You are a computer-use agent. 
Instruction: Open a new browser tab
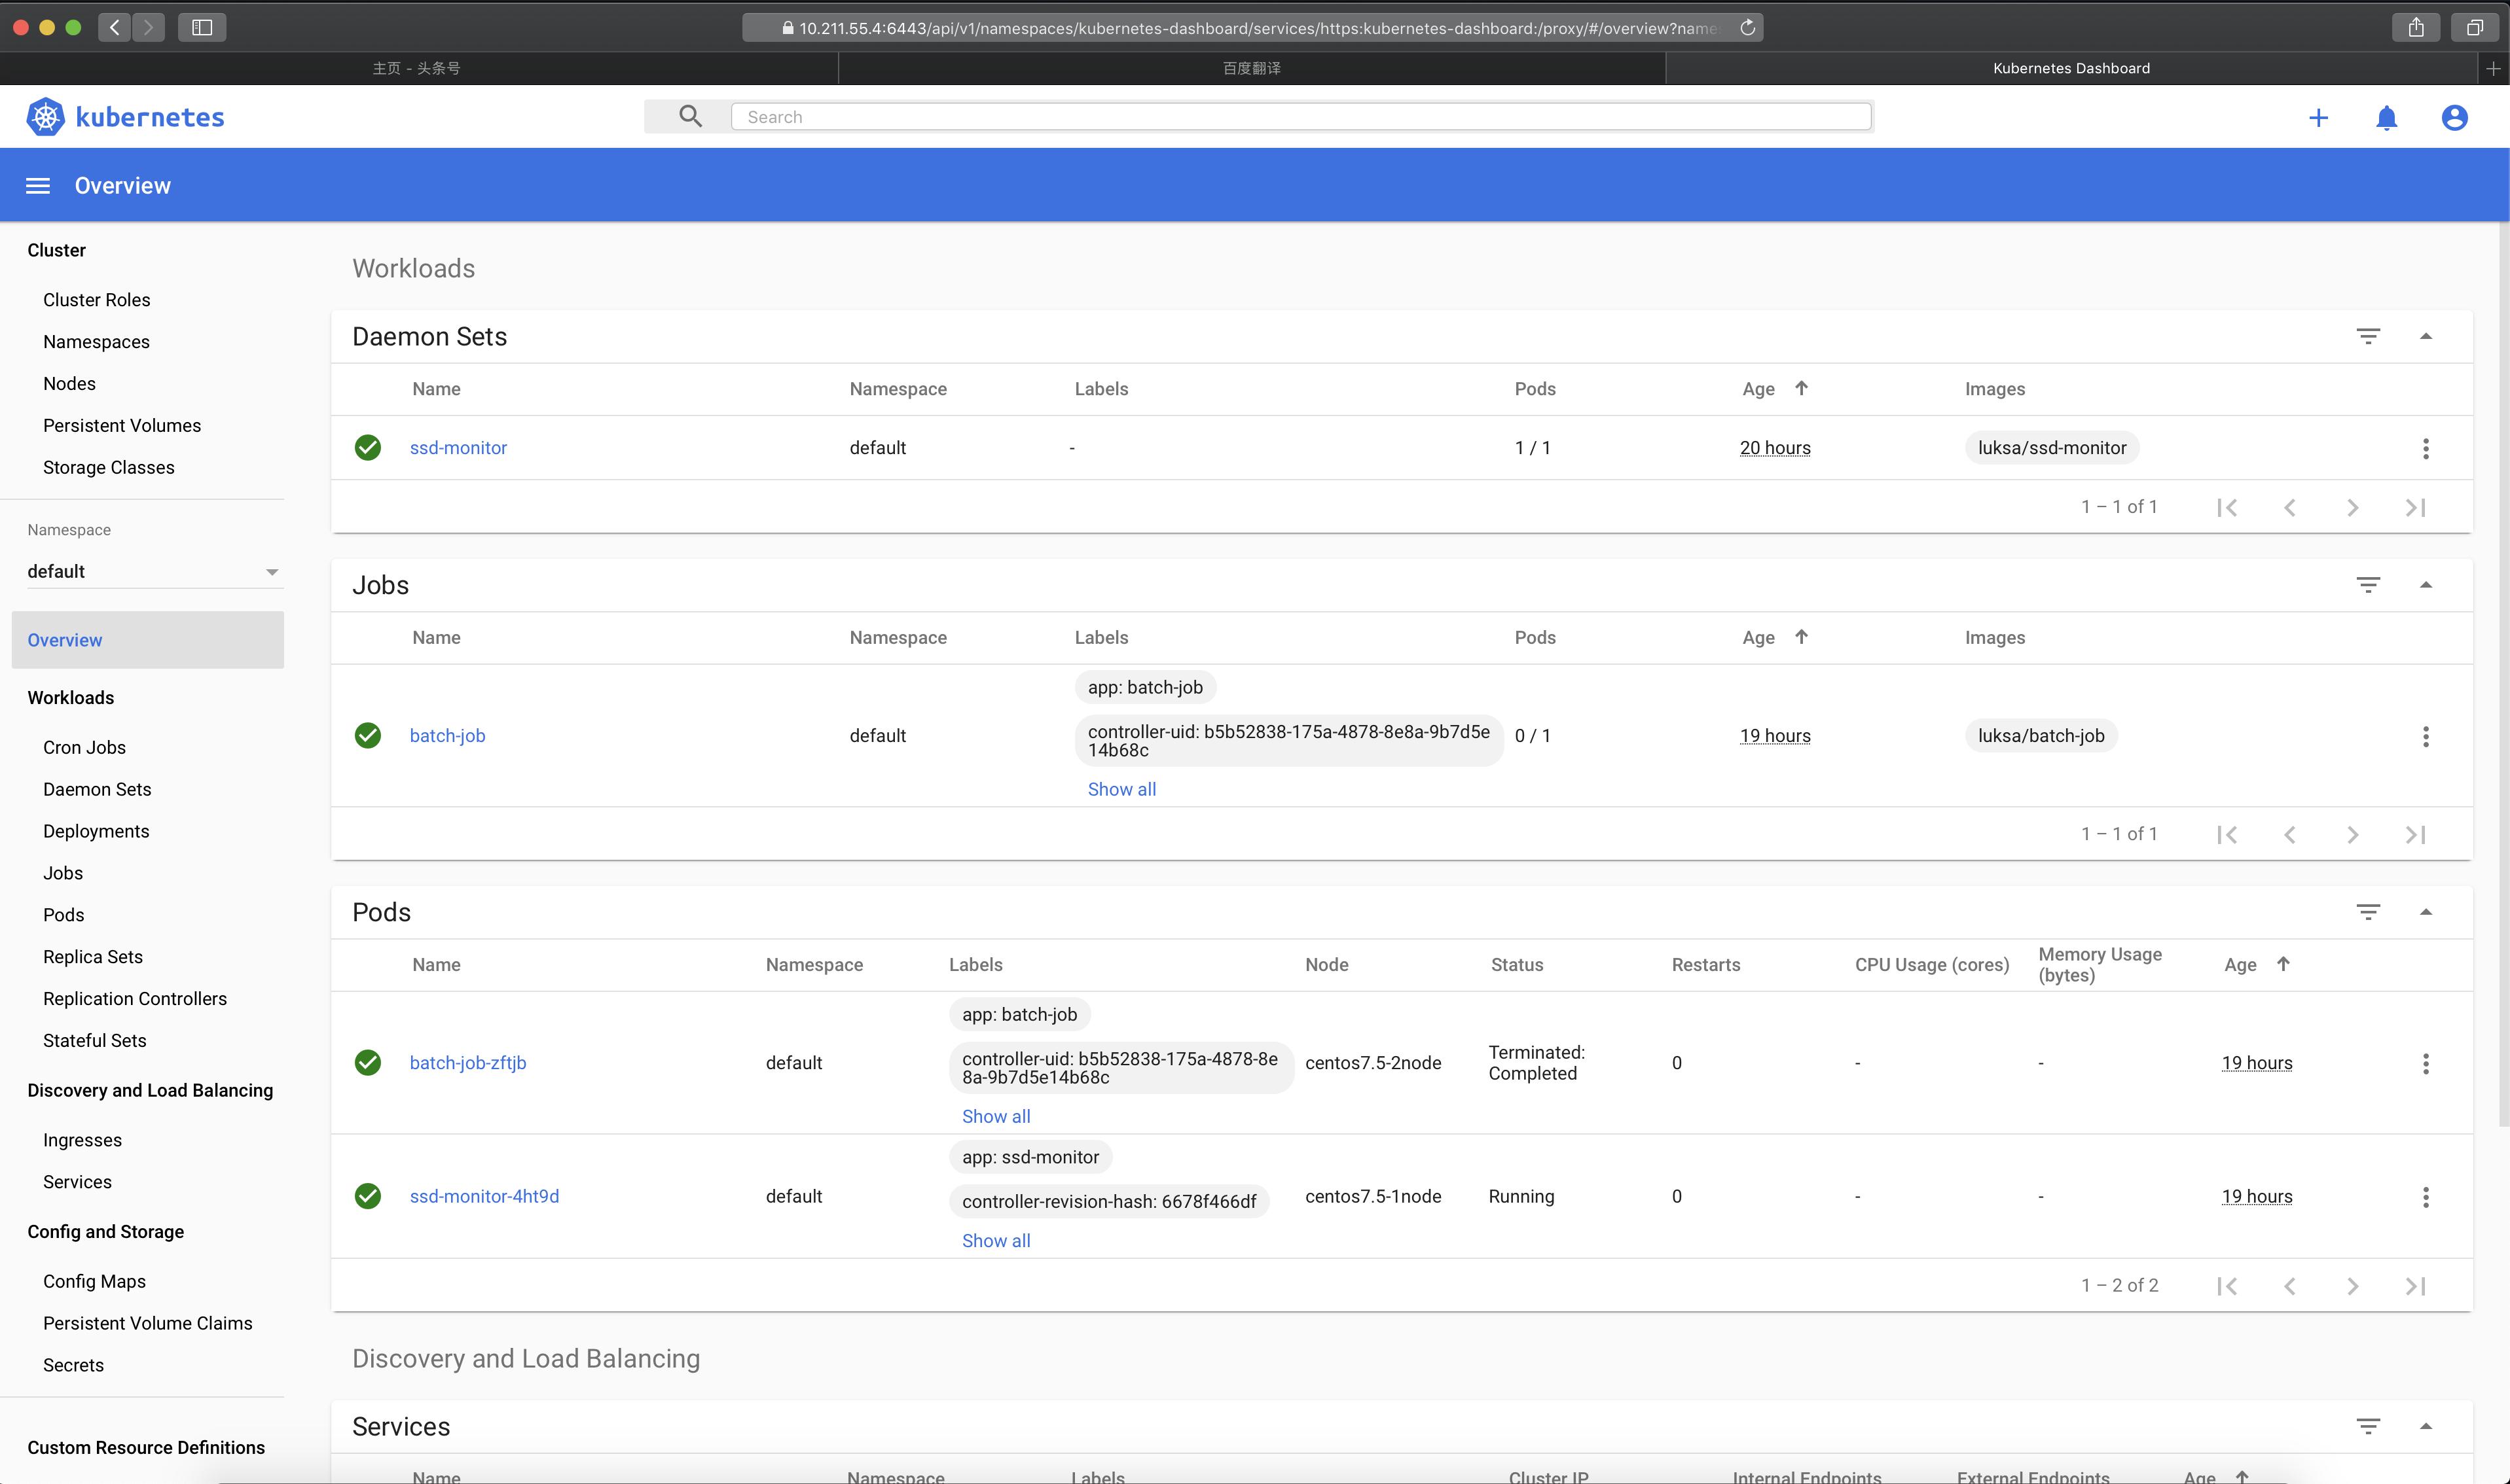click(x=2493, y=68)
